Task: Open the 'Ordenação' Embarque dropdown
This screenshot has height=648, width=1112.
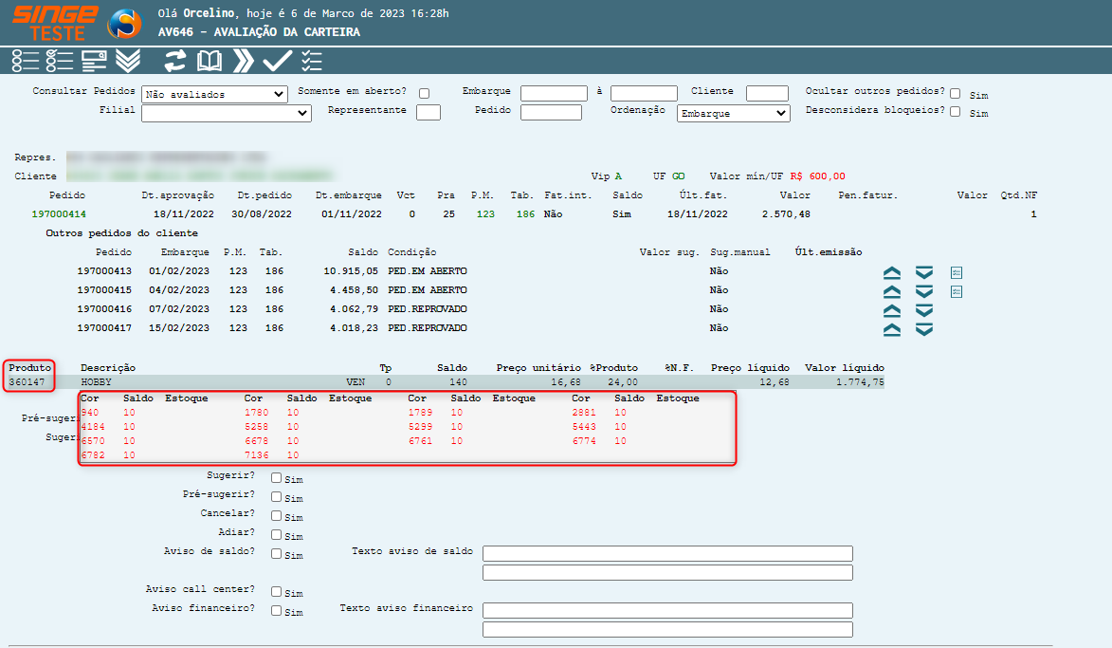Action: point(733,113)
